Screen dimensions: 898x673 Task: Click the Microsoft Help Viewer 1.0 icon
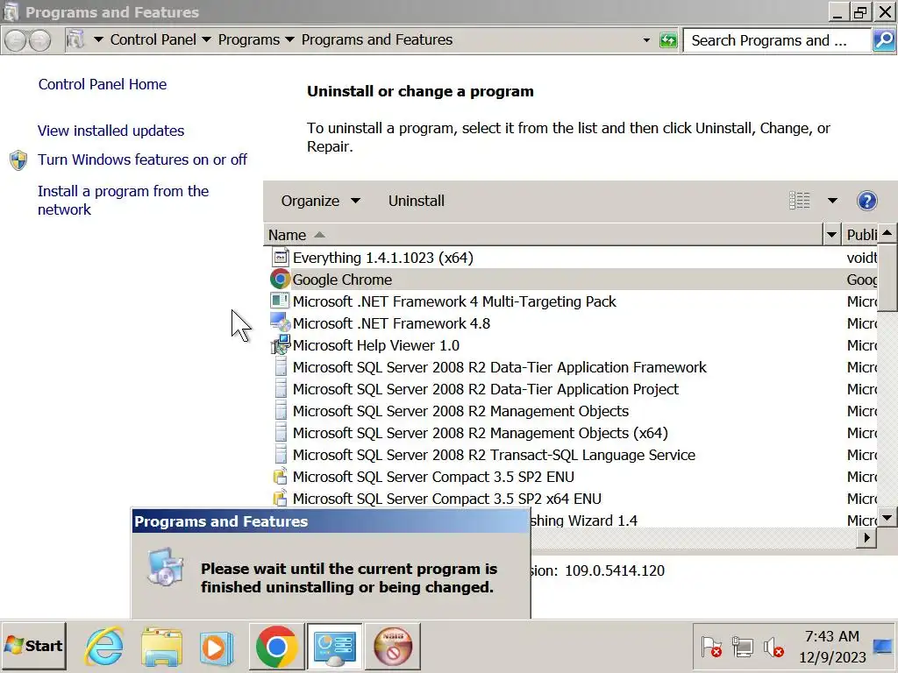(x=280, y=344)
